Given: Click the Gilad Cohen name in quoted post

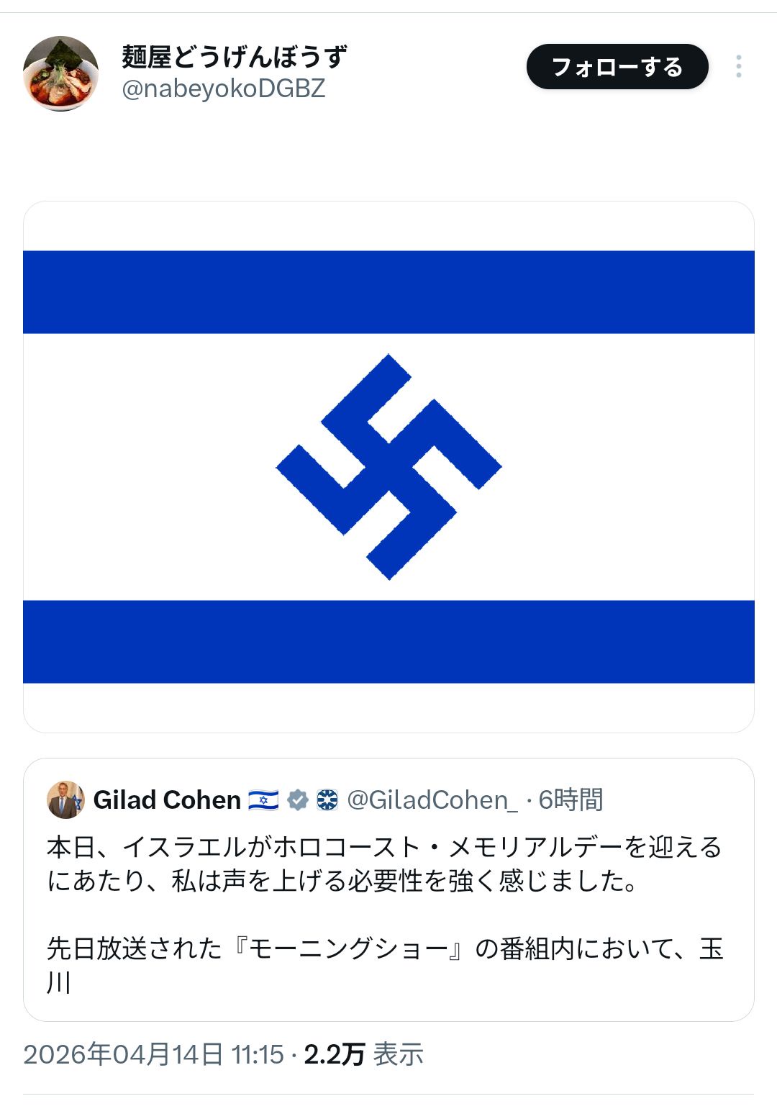Looking at the screenshot, I should pos(167,799).
